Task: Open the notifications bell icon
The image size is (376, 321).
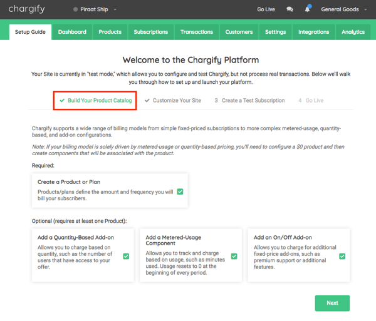Action: 308,9
